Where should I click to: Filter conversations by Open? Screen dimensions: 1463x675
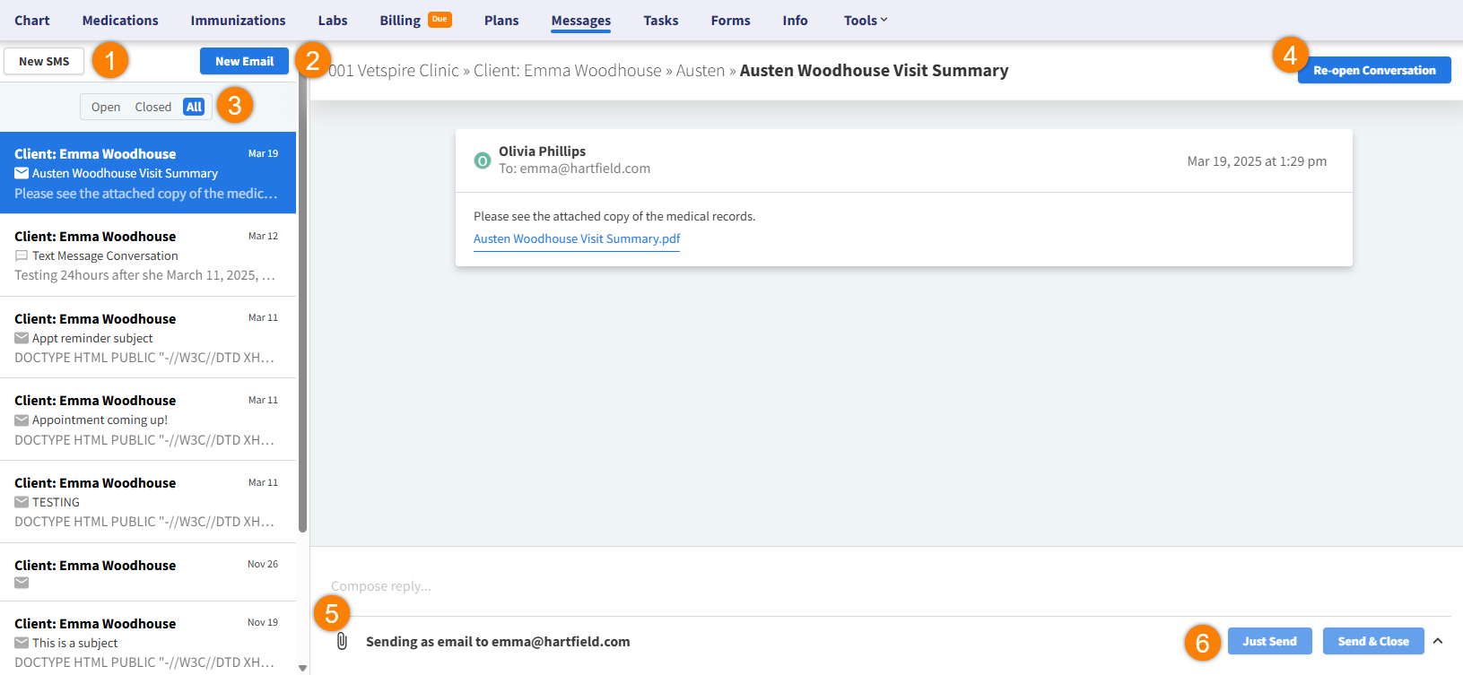pyautogui.click(x=106, y=107)
